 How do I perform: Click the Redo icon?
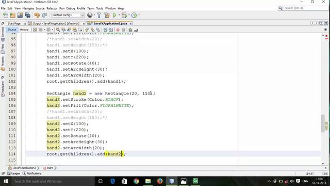tap(44, 15)
